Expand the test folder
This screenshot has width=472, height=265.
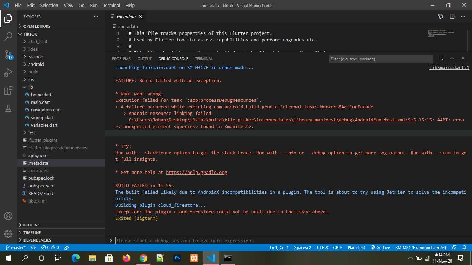tap(61, 132)
